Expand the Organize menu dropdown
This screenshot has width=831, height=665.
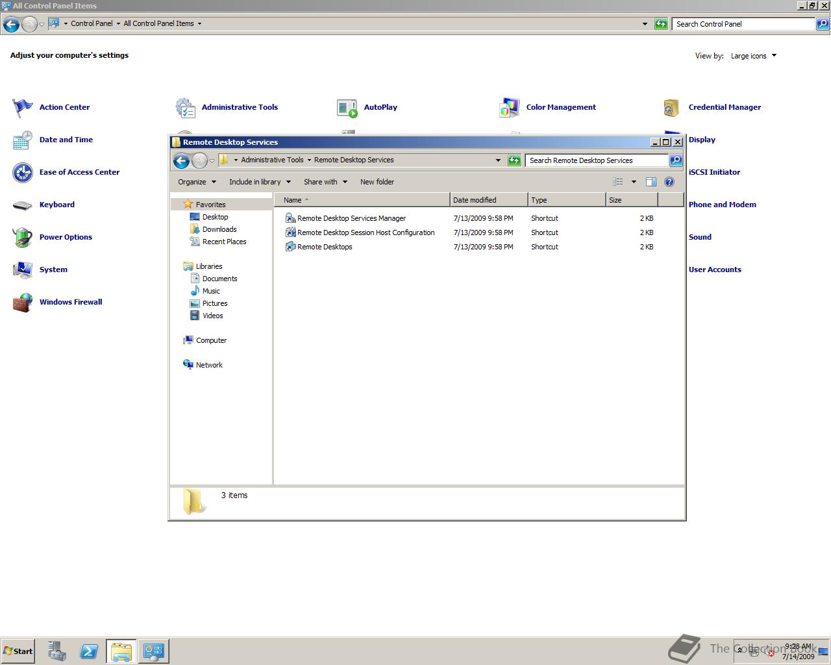point(197,182)
